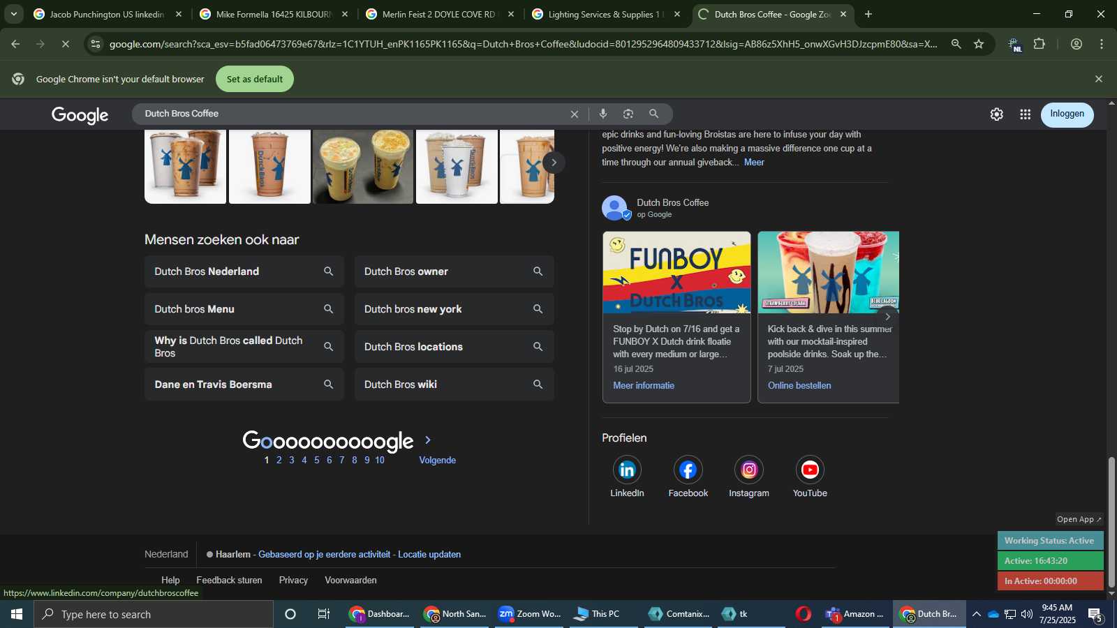Click the Open App button

pos(1079,519)
